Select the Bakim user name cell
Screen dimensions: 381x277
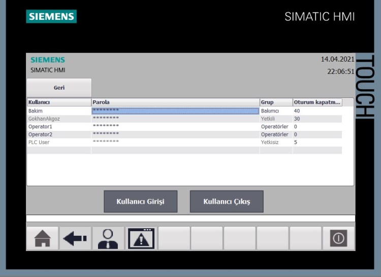(58, 111)
